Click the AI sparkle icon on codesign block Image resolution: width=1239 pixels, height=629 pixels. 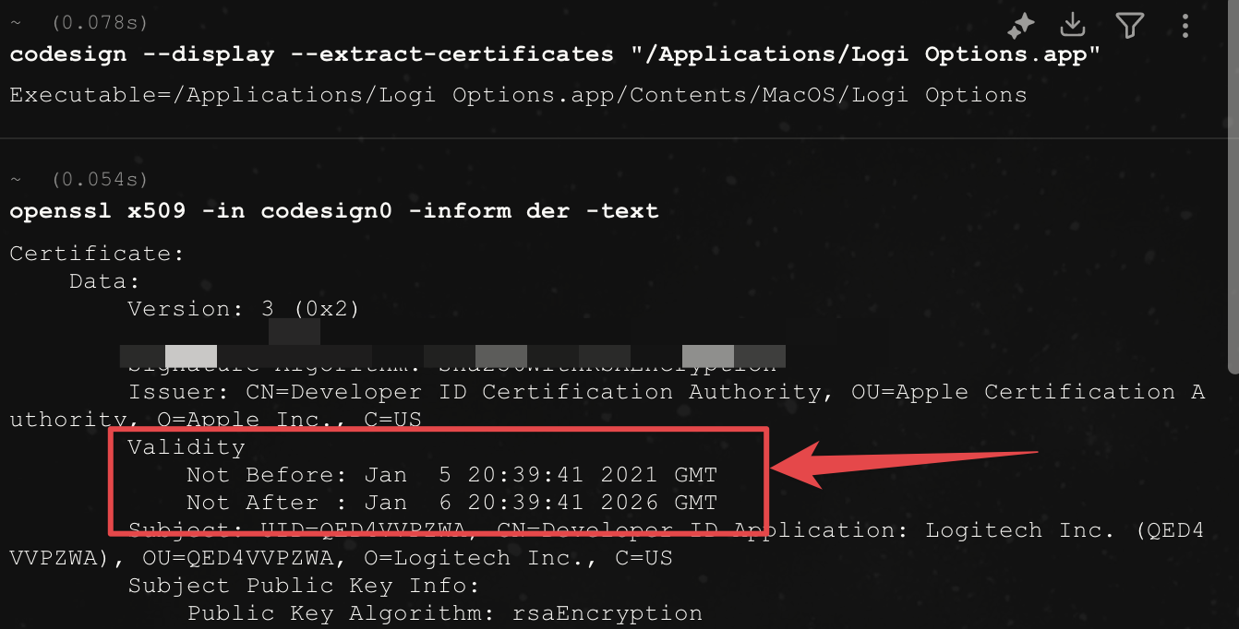pos(1020,27)
